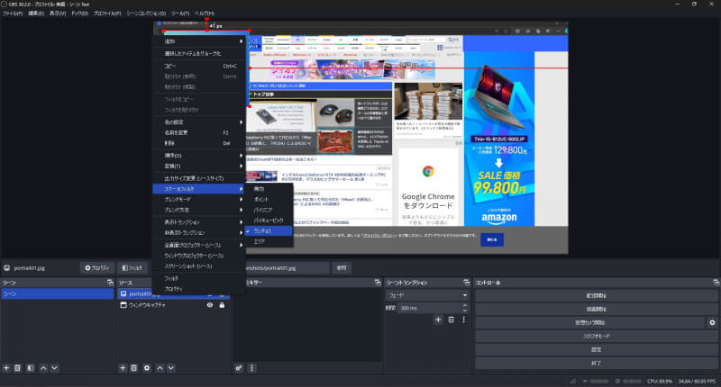The width and height of the screenshot is (721, 387).
Task: Click 録画開始 start recording button
Action: 597,309
